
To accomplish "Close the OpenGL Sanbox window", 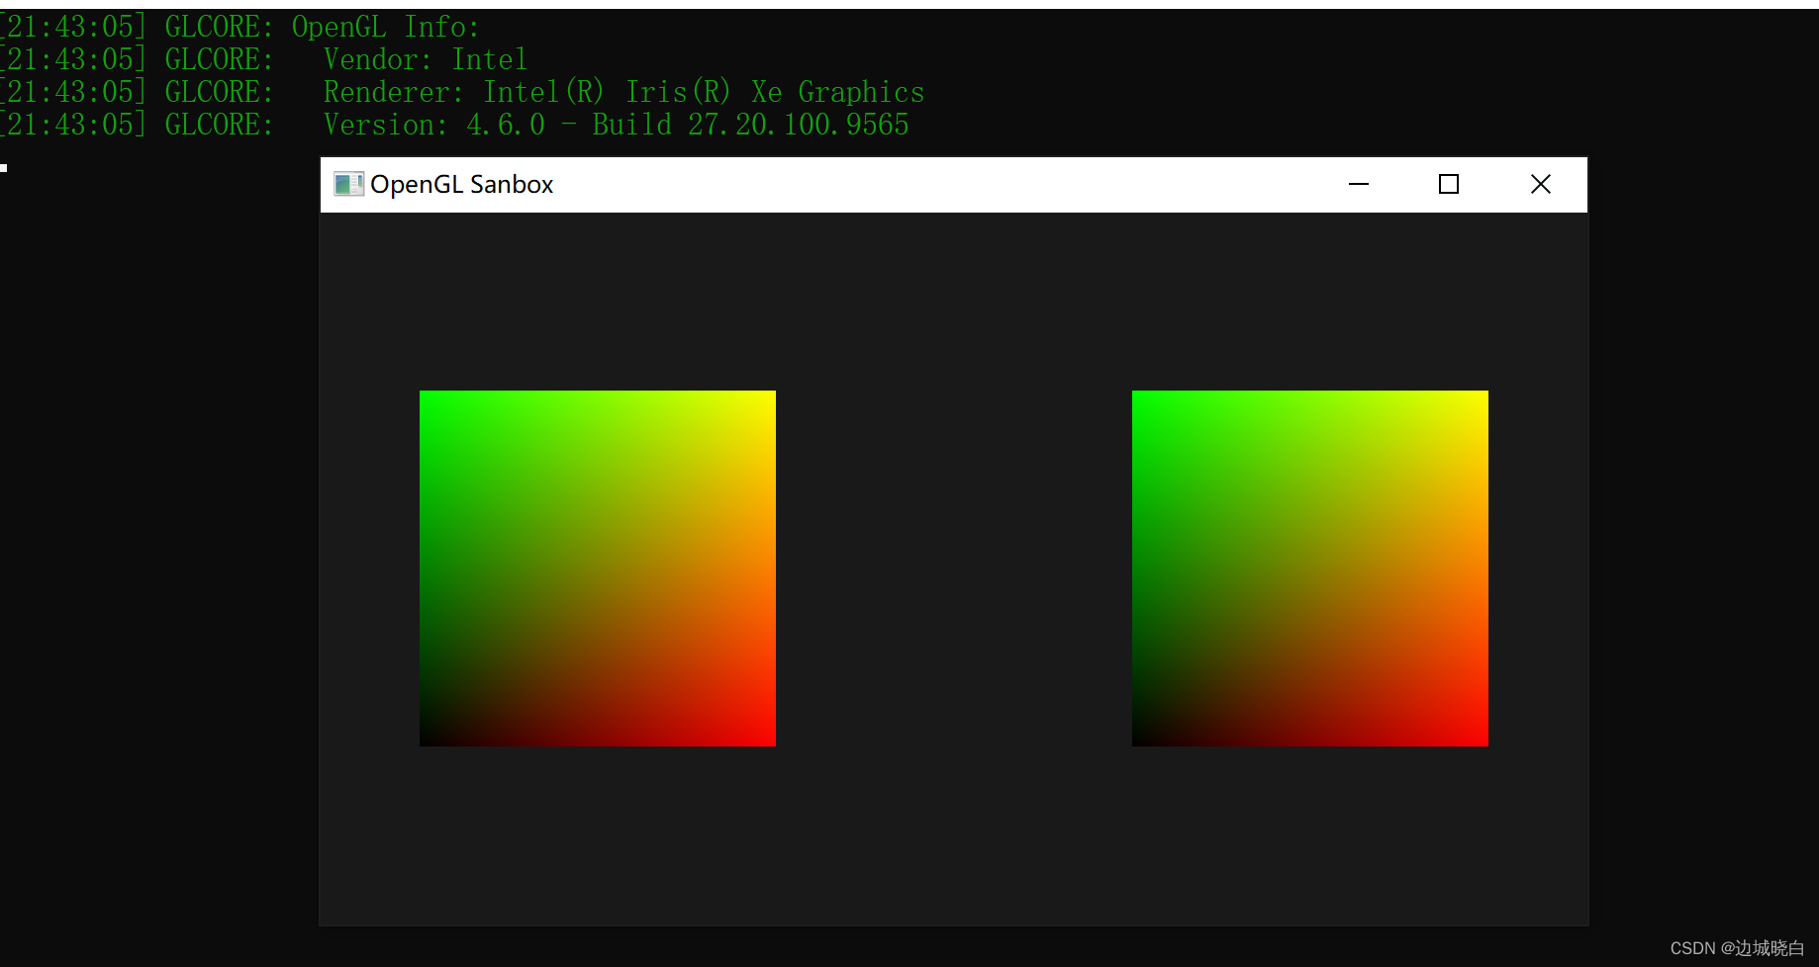I will coord(1541,184).
